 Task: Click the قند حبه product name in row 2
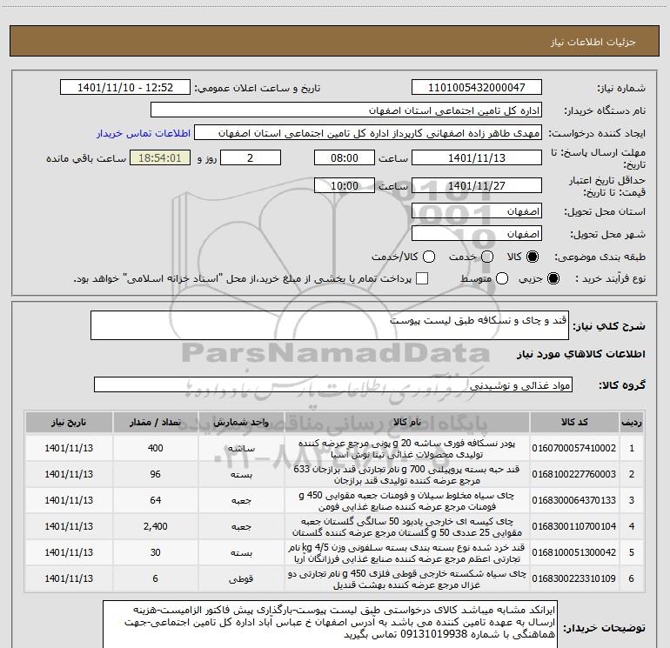407,475
